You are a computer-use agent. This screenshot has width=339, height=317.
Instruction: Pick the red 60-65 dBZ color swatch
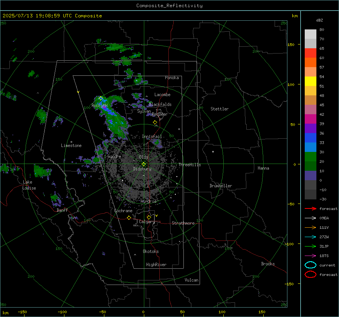pos(310,53)
